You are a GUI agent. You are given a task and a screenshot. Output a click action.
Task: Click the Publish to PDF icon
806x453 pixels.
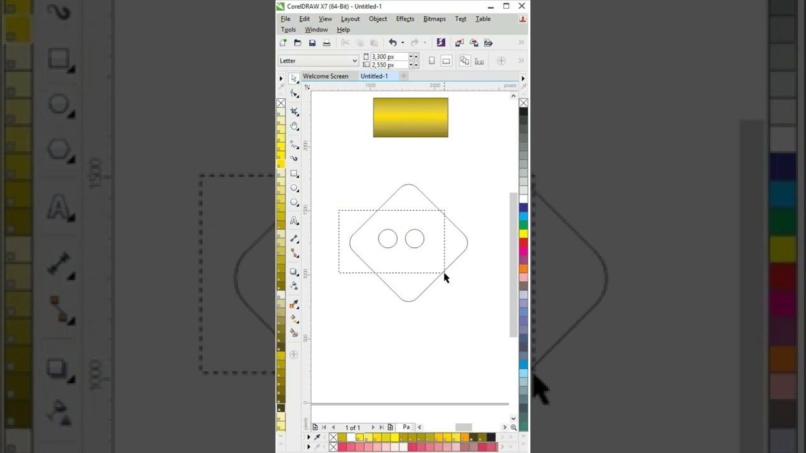point(488,43)
